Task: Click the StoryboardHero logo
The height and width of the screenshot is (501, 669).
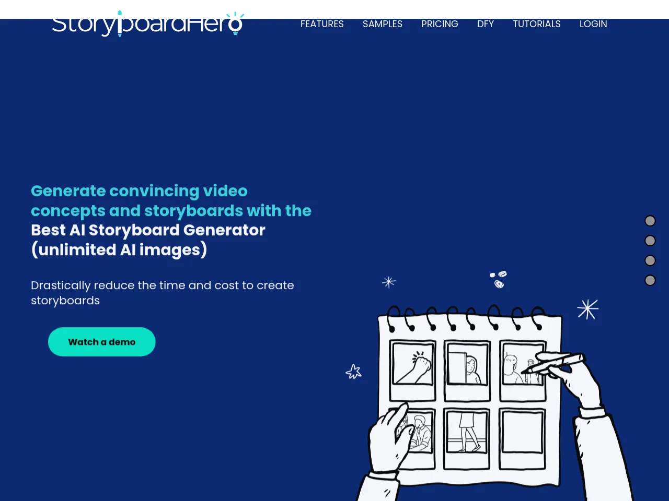Action: tap(147, 24)
